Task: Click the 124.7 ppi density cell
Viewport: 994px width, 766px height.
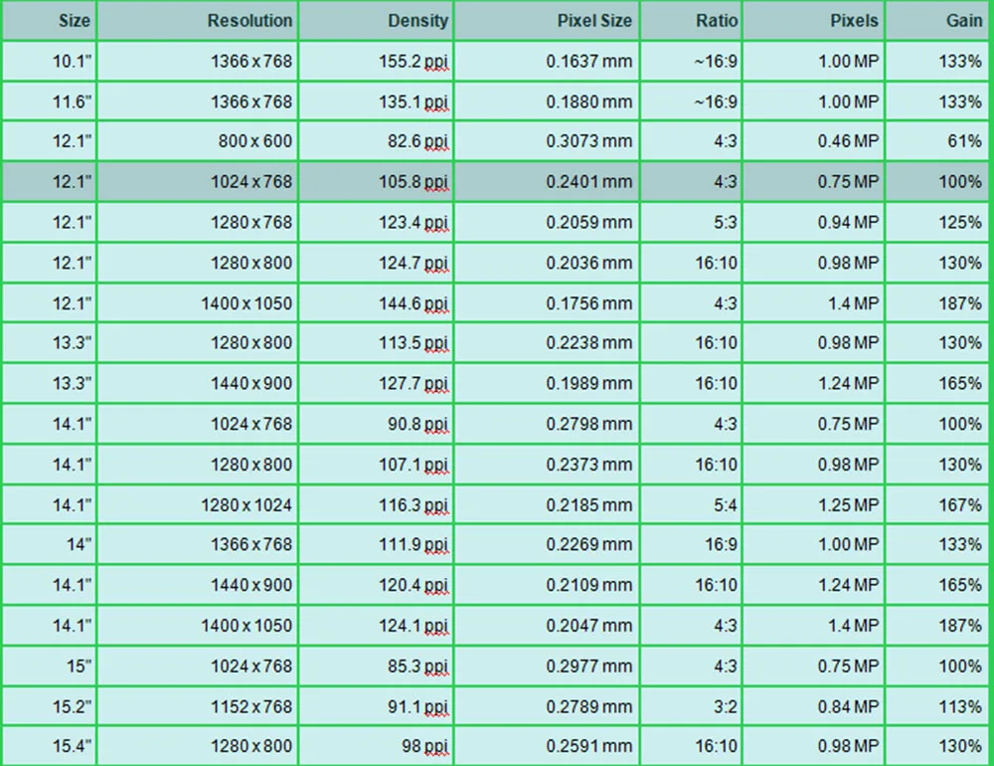Action: pyautogui.click(x=377, y=263)
